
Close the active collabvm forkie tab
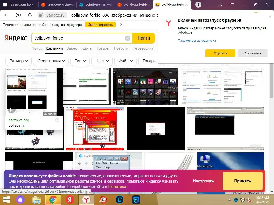tap(187, 5)
